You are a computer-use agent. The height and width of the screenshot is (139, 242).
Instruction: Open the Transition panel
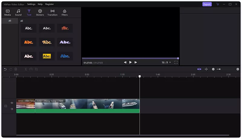(x=52, y=13)
